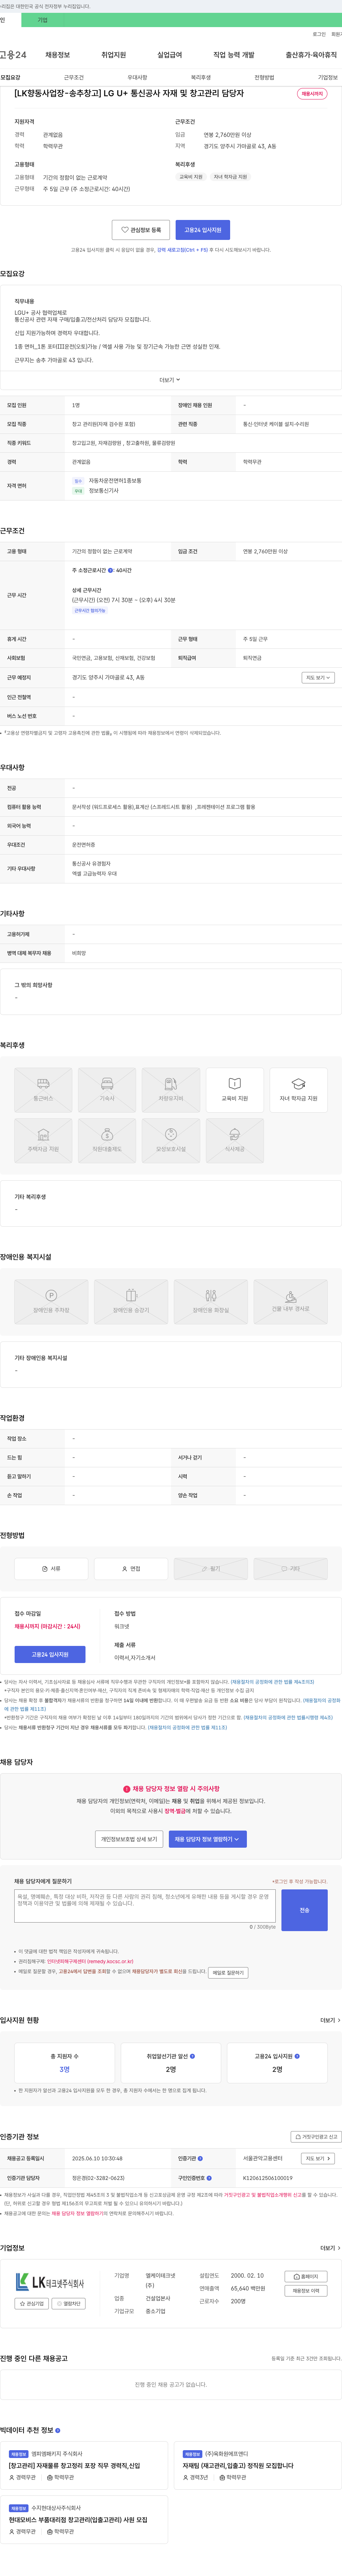Click the info icon beside 구인인증번호
342x2576 pixels.
point(209,2178)
